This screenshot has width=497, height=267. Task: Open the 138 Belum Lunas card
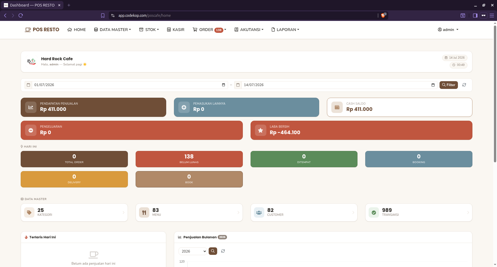(189, 159)
